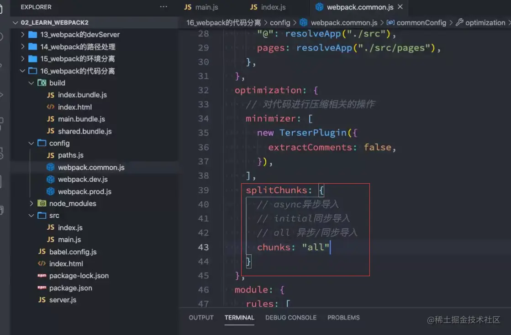Click the TerserPlugin constructor text
The height and width of the screenshot is (335, 511).
pos(313,133)
